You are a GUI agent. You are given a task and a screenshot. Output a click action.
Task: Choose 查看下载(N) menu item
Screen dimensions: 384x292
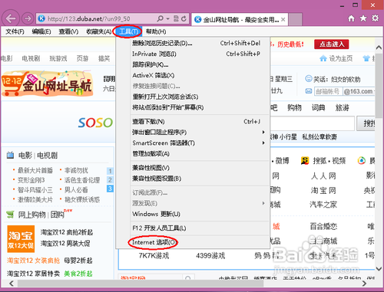coord(193,122)
